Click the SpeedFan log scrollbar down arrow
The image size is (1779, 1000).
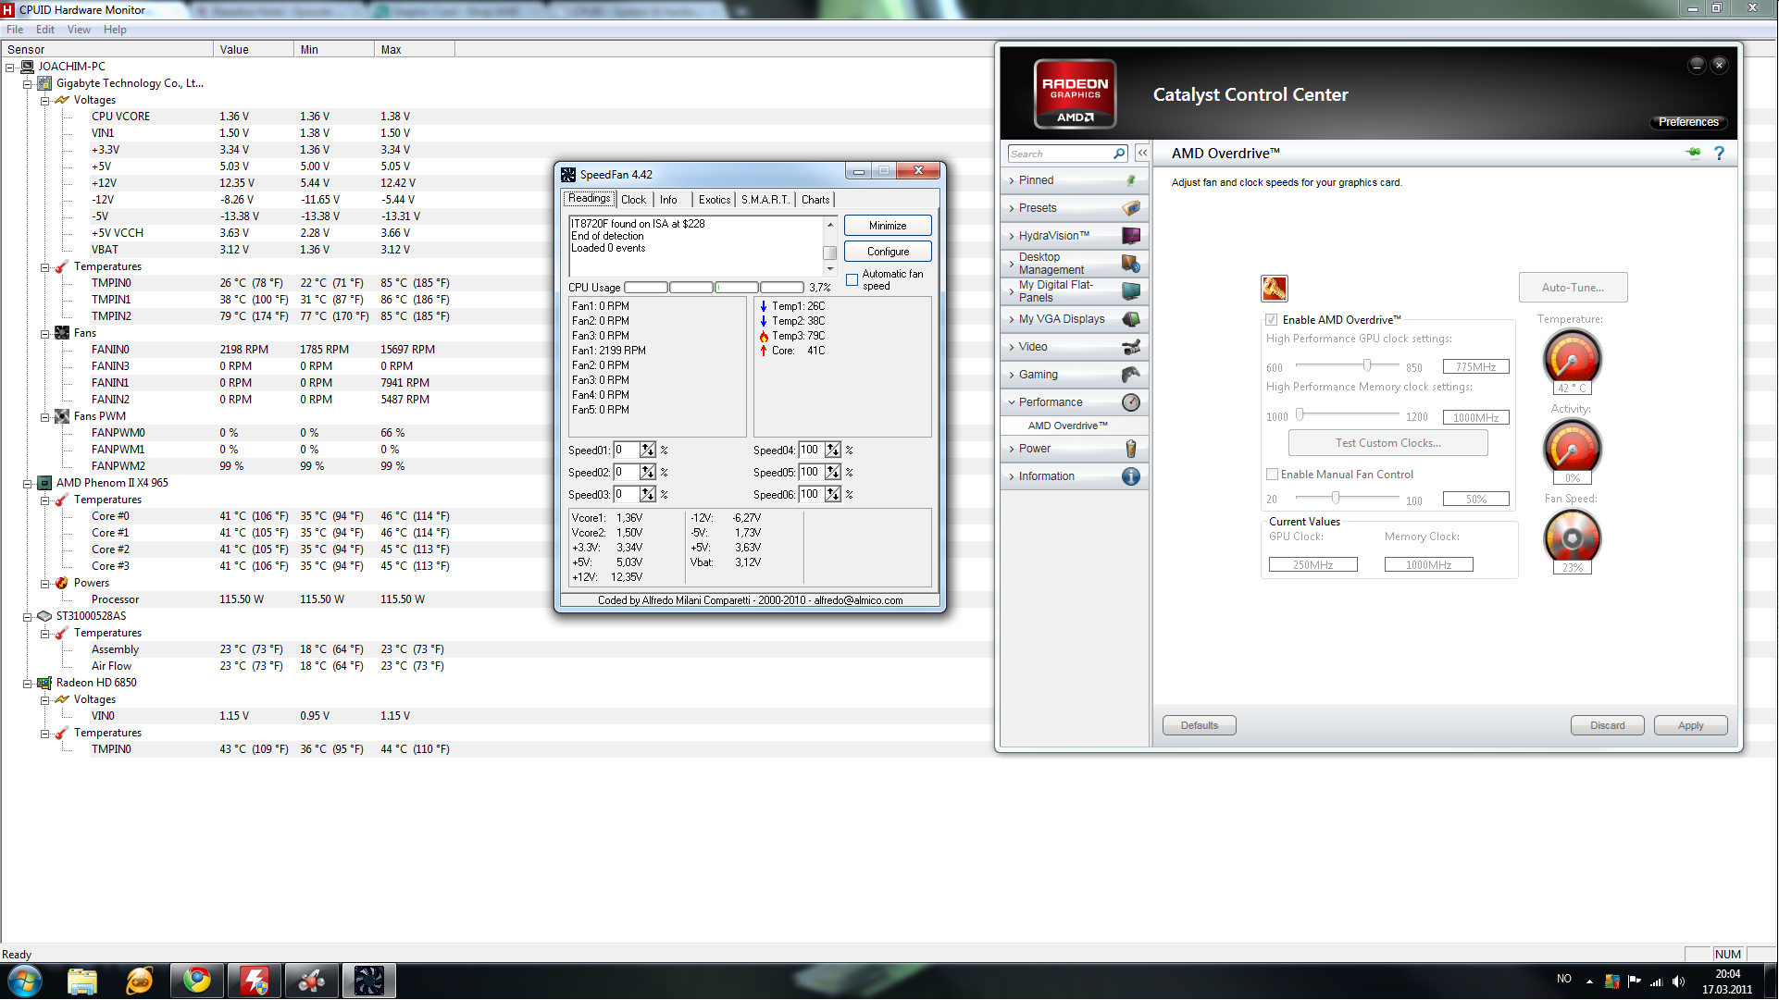(x=830, y=268)
